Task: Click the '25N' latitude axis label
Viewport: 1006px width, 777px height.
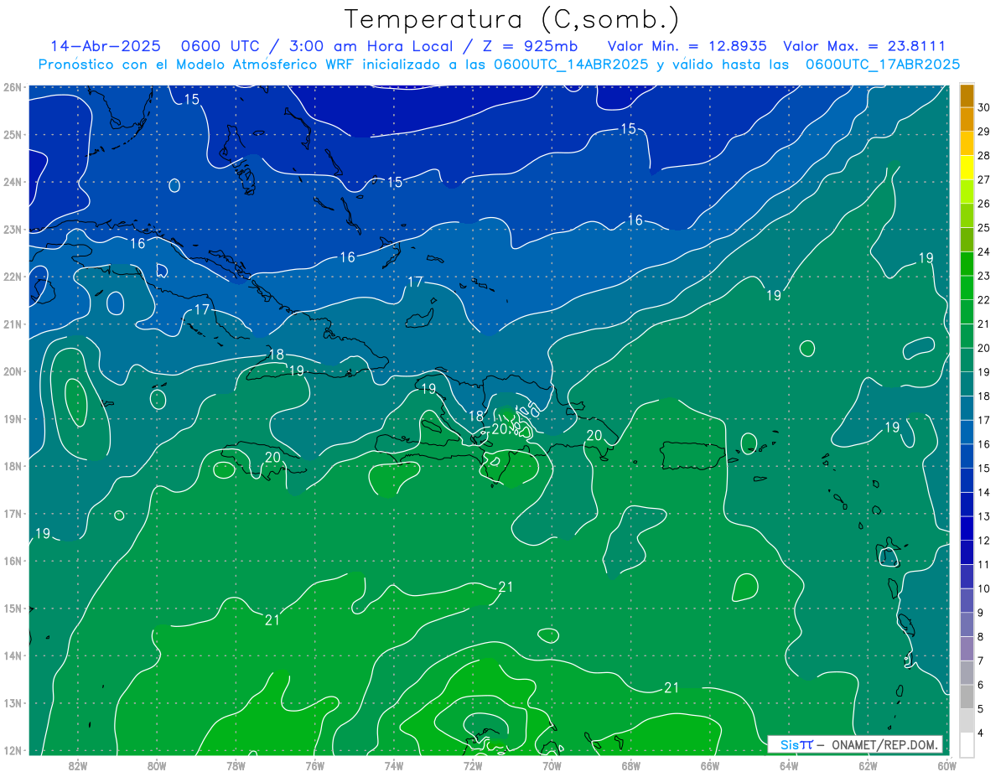Action: pos(13,134)
